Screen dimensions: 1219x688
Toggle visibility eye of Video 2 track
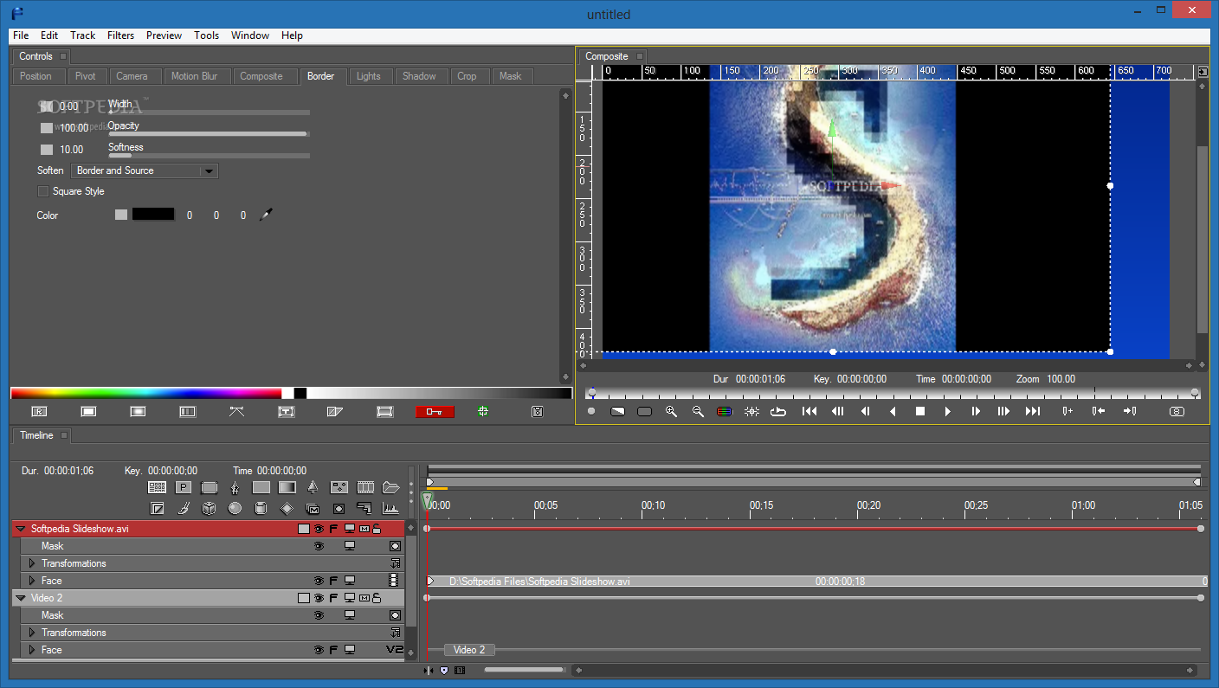[x=319, y=598]
